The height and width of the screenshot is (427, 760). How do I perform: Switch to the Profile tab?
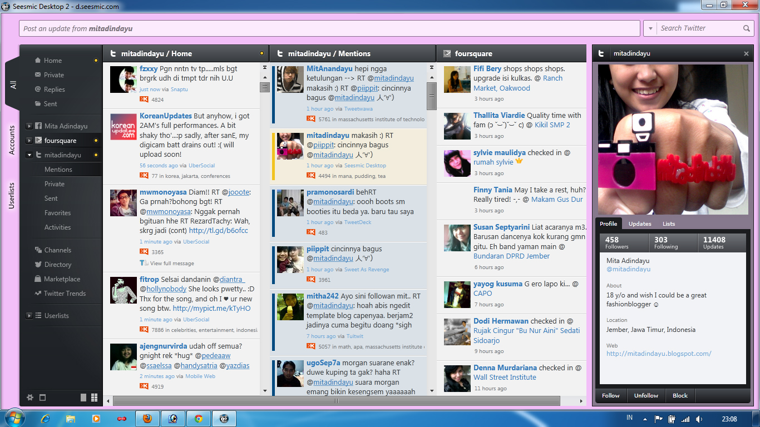click(609, 224)
